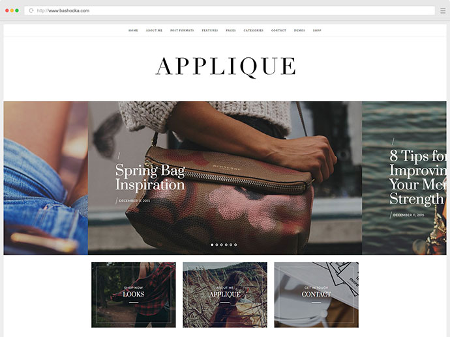This screenshot has width=450, height=337.
Task: Click the red window close dot
Action: coord(7,10)
